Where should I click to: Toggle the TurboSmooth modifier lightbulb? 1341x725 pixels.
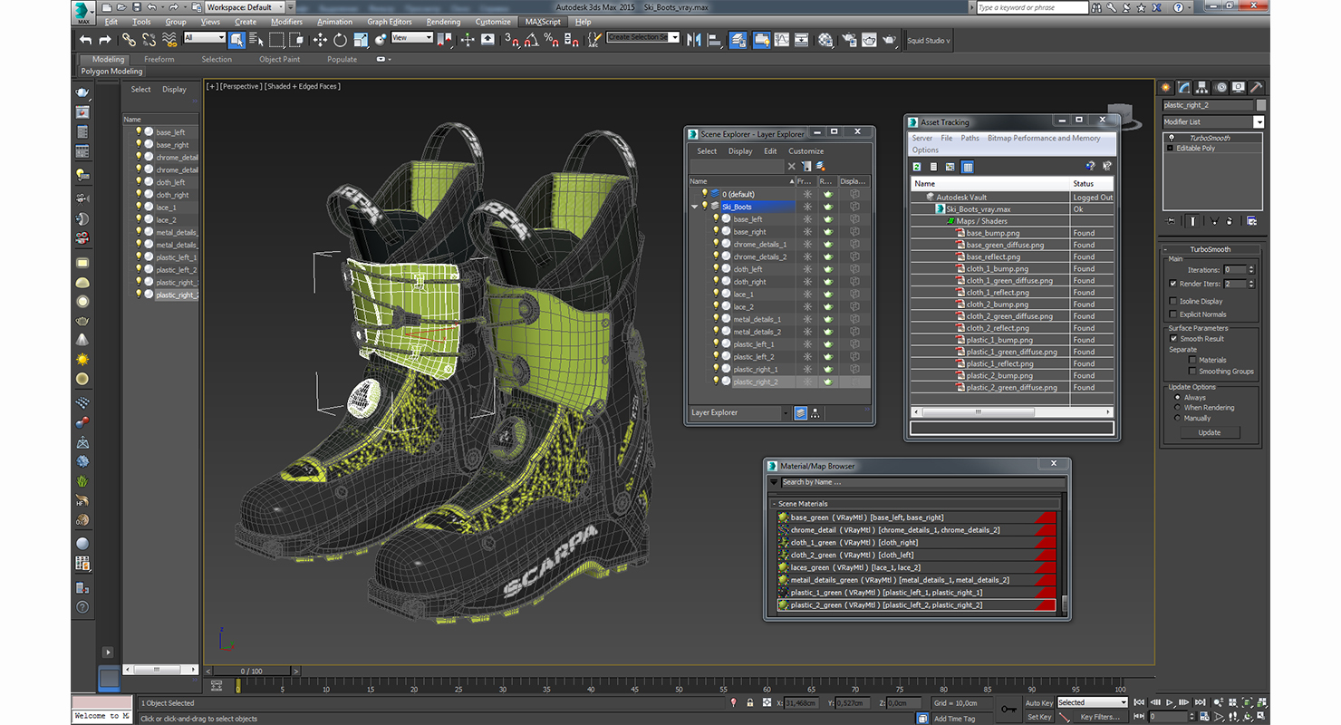coord(1171,138)
